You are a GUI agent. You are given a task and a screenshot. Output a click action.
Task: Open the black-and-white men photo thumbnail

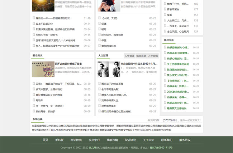pos(109,69)
